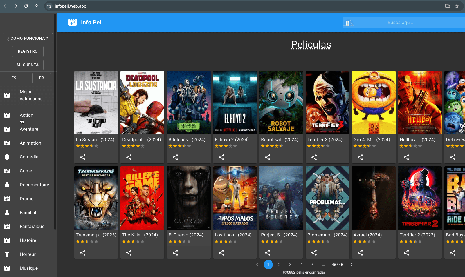Click Info Peli title text
Screen dimensions: 465x277
point(92,22)
